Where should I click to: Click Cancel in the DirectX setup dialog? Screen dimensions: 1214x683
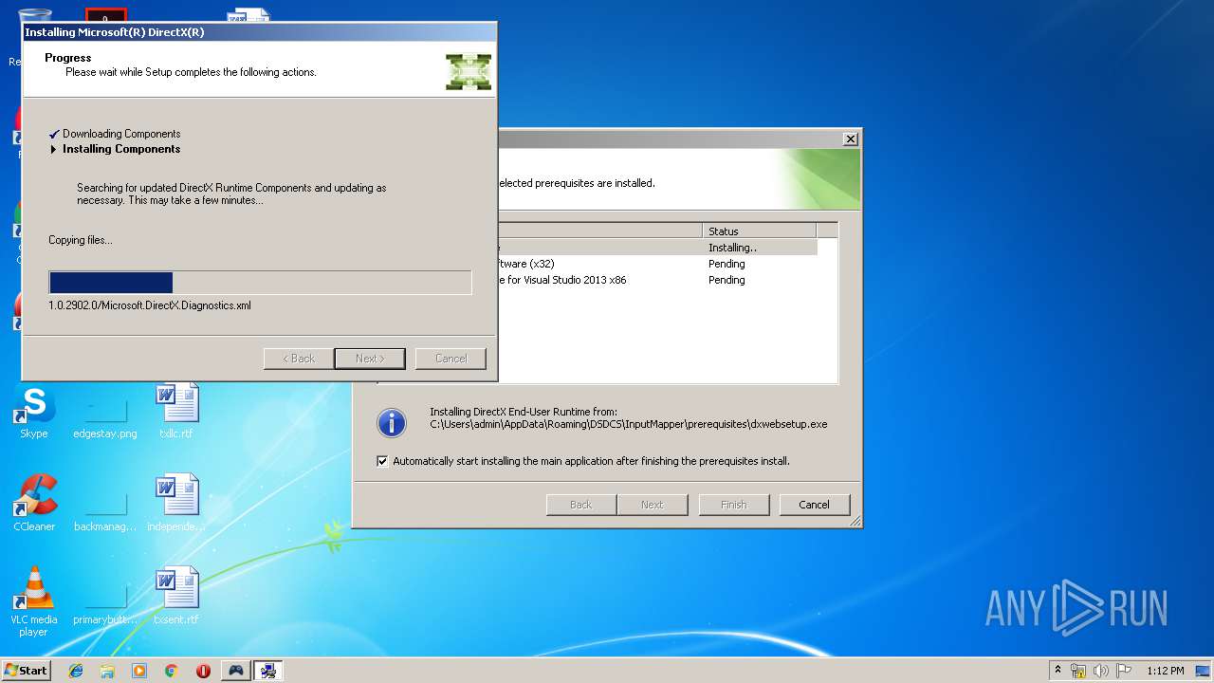click(x=451, y=359)
